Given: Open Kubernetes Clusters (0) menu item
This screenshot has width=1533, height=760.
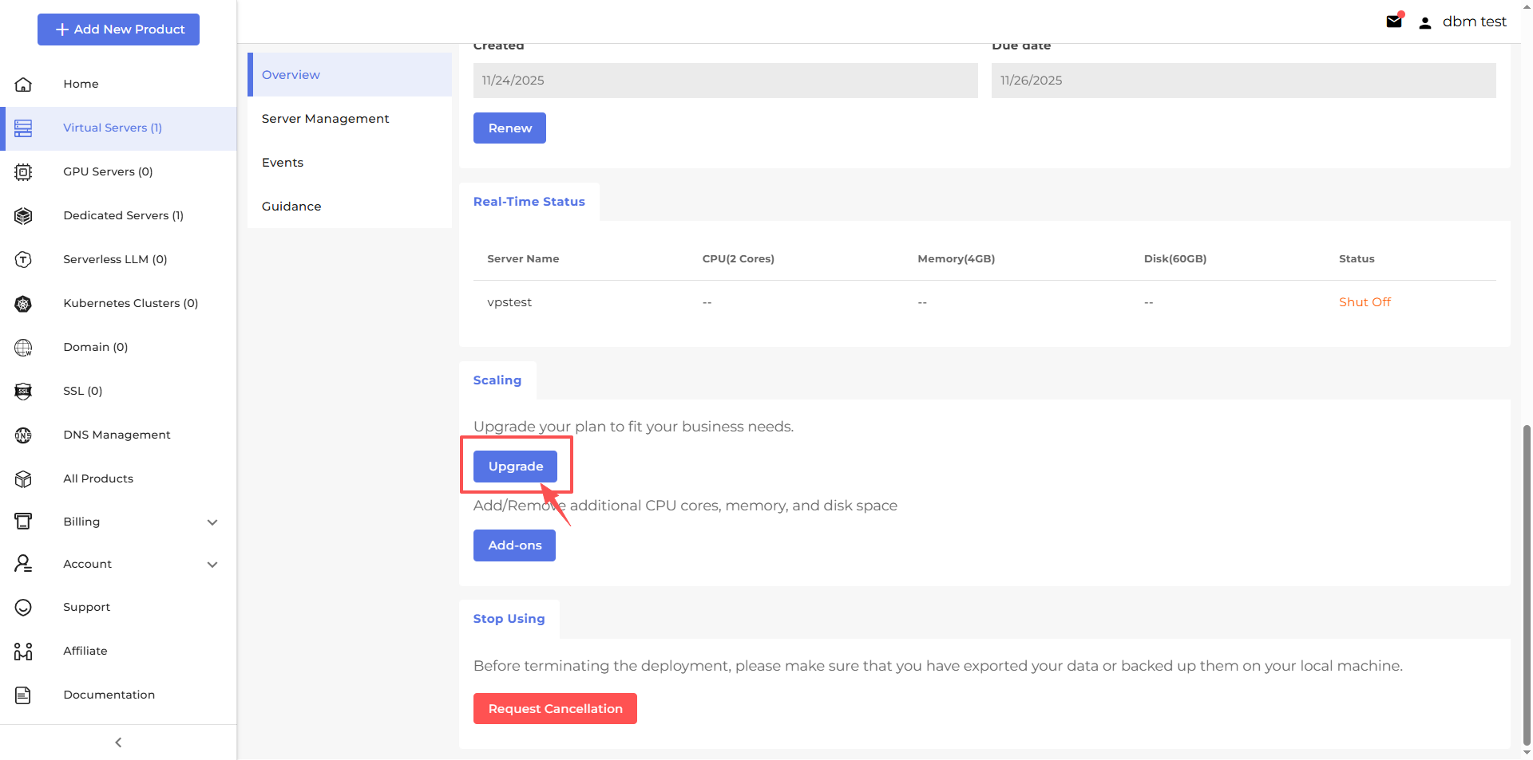Looking at the screenshot, I should click(x=118, y=303).
